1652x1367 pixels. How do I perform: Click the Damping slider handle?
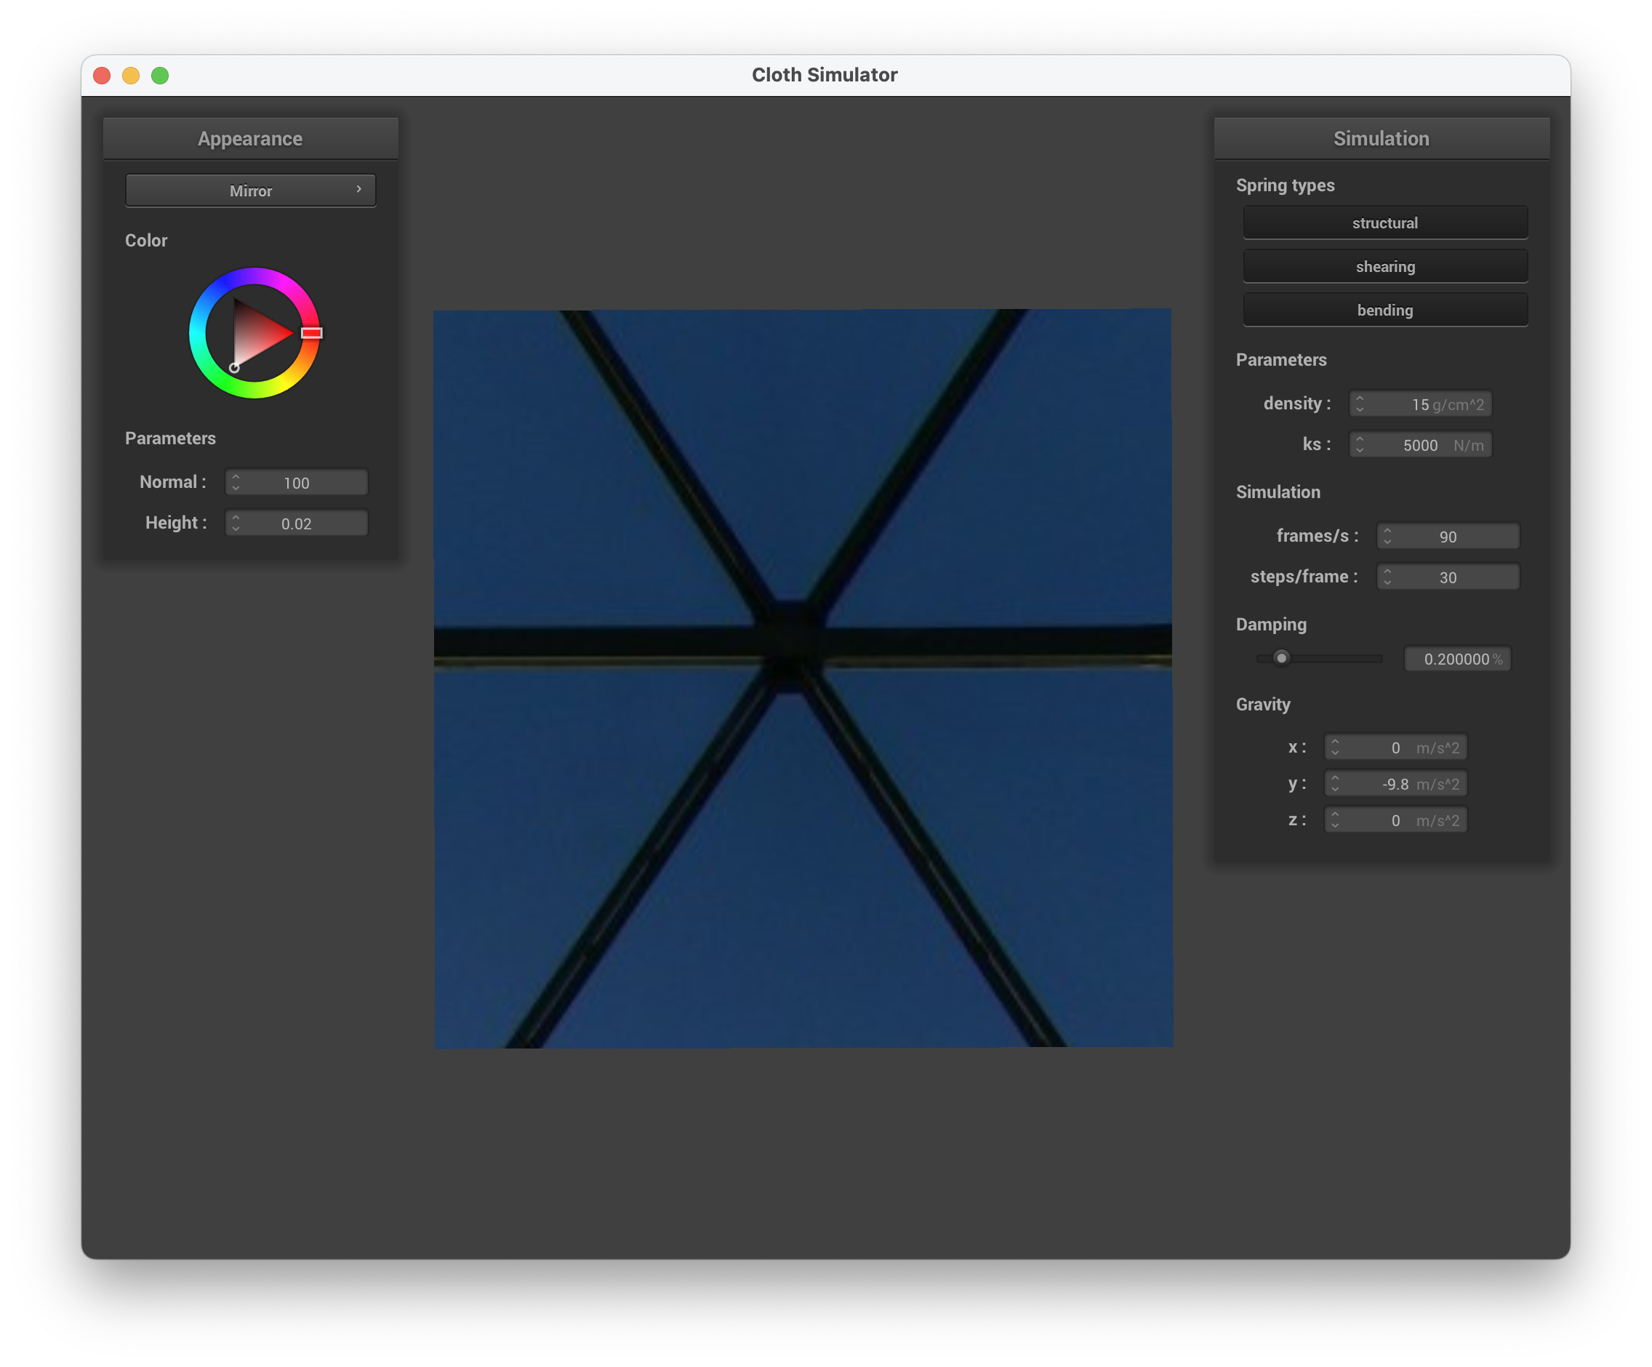tap(1281, 657)
